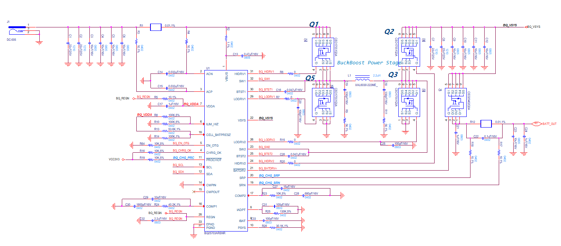The height and width of the screenshot is (246, 561).
Task: Select the J1 DC jack connector symbol
Action: (17, 30)
